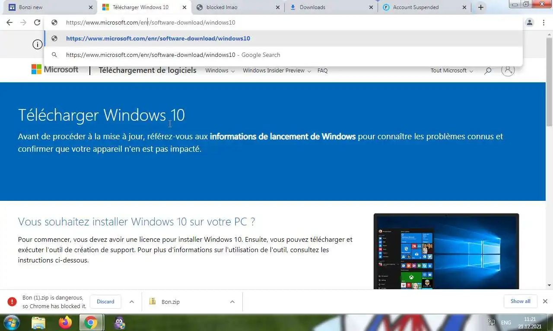Viewport: 553px width, 331px height.
Task: Close the Bonzi new tab
Action: pos(91,7)
